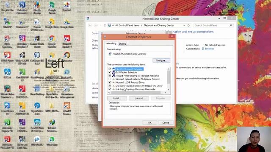Select QoS Packet Scheduler list row
The width and height of the screenshot is (271, 152).
coord(127,72)
